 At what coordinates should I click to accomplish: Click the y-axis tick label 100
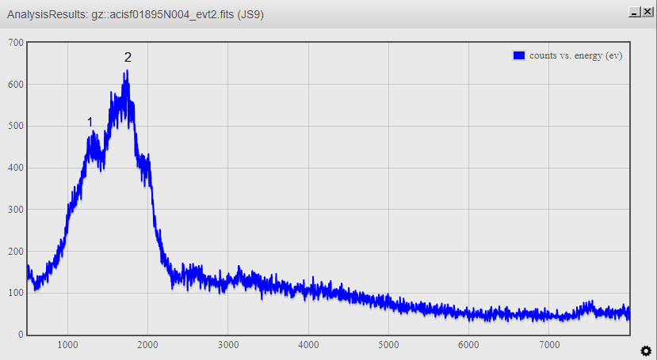click(15, 293)
